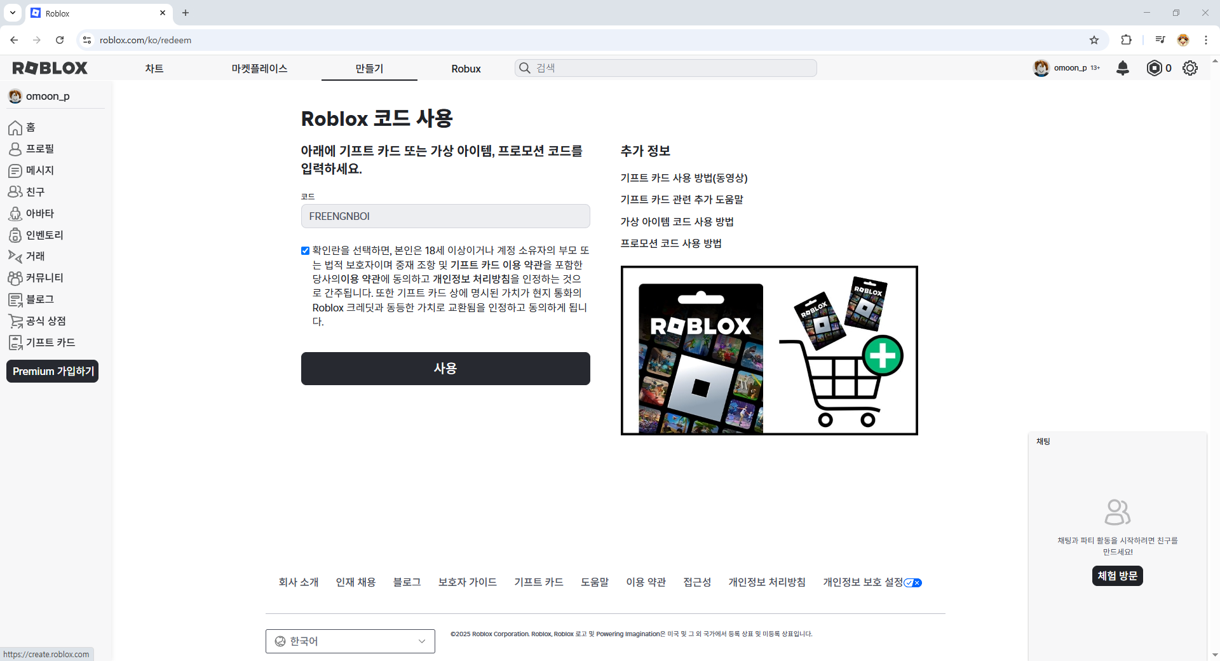Close the Roblox browser tab
The image size is (1220, 661).
click(x=163, y=13)
